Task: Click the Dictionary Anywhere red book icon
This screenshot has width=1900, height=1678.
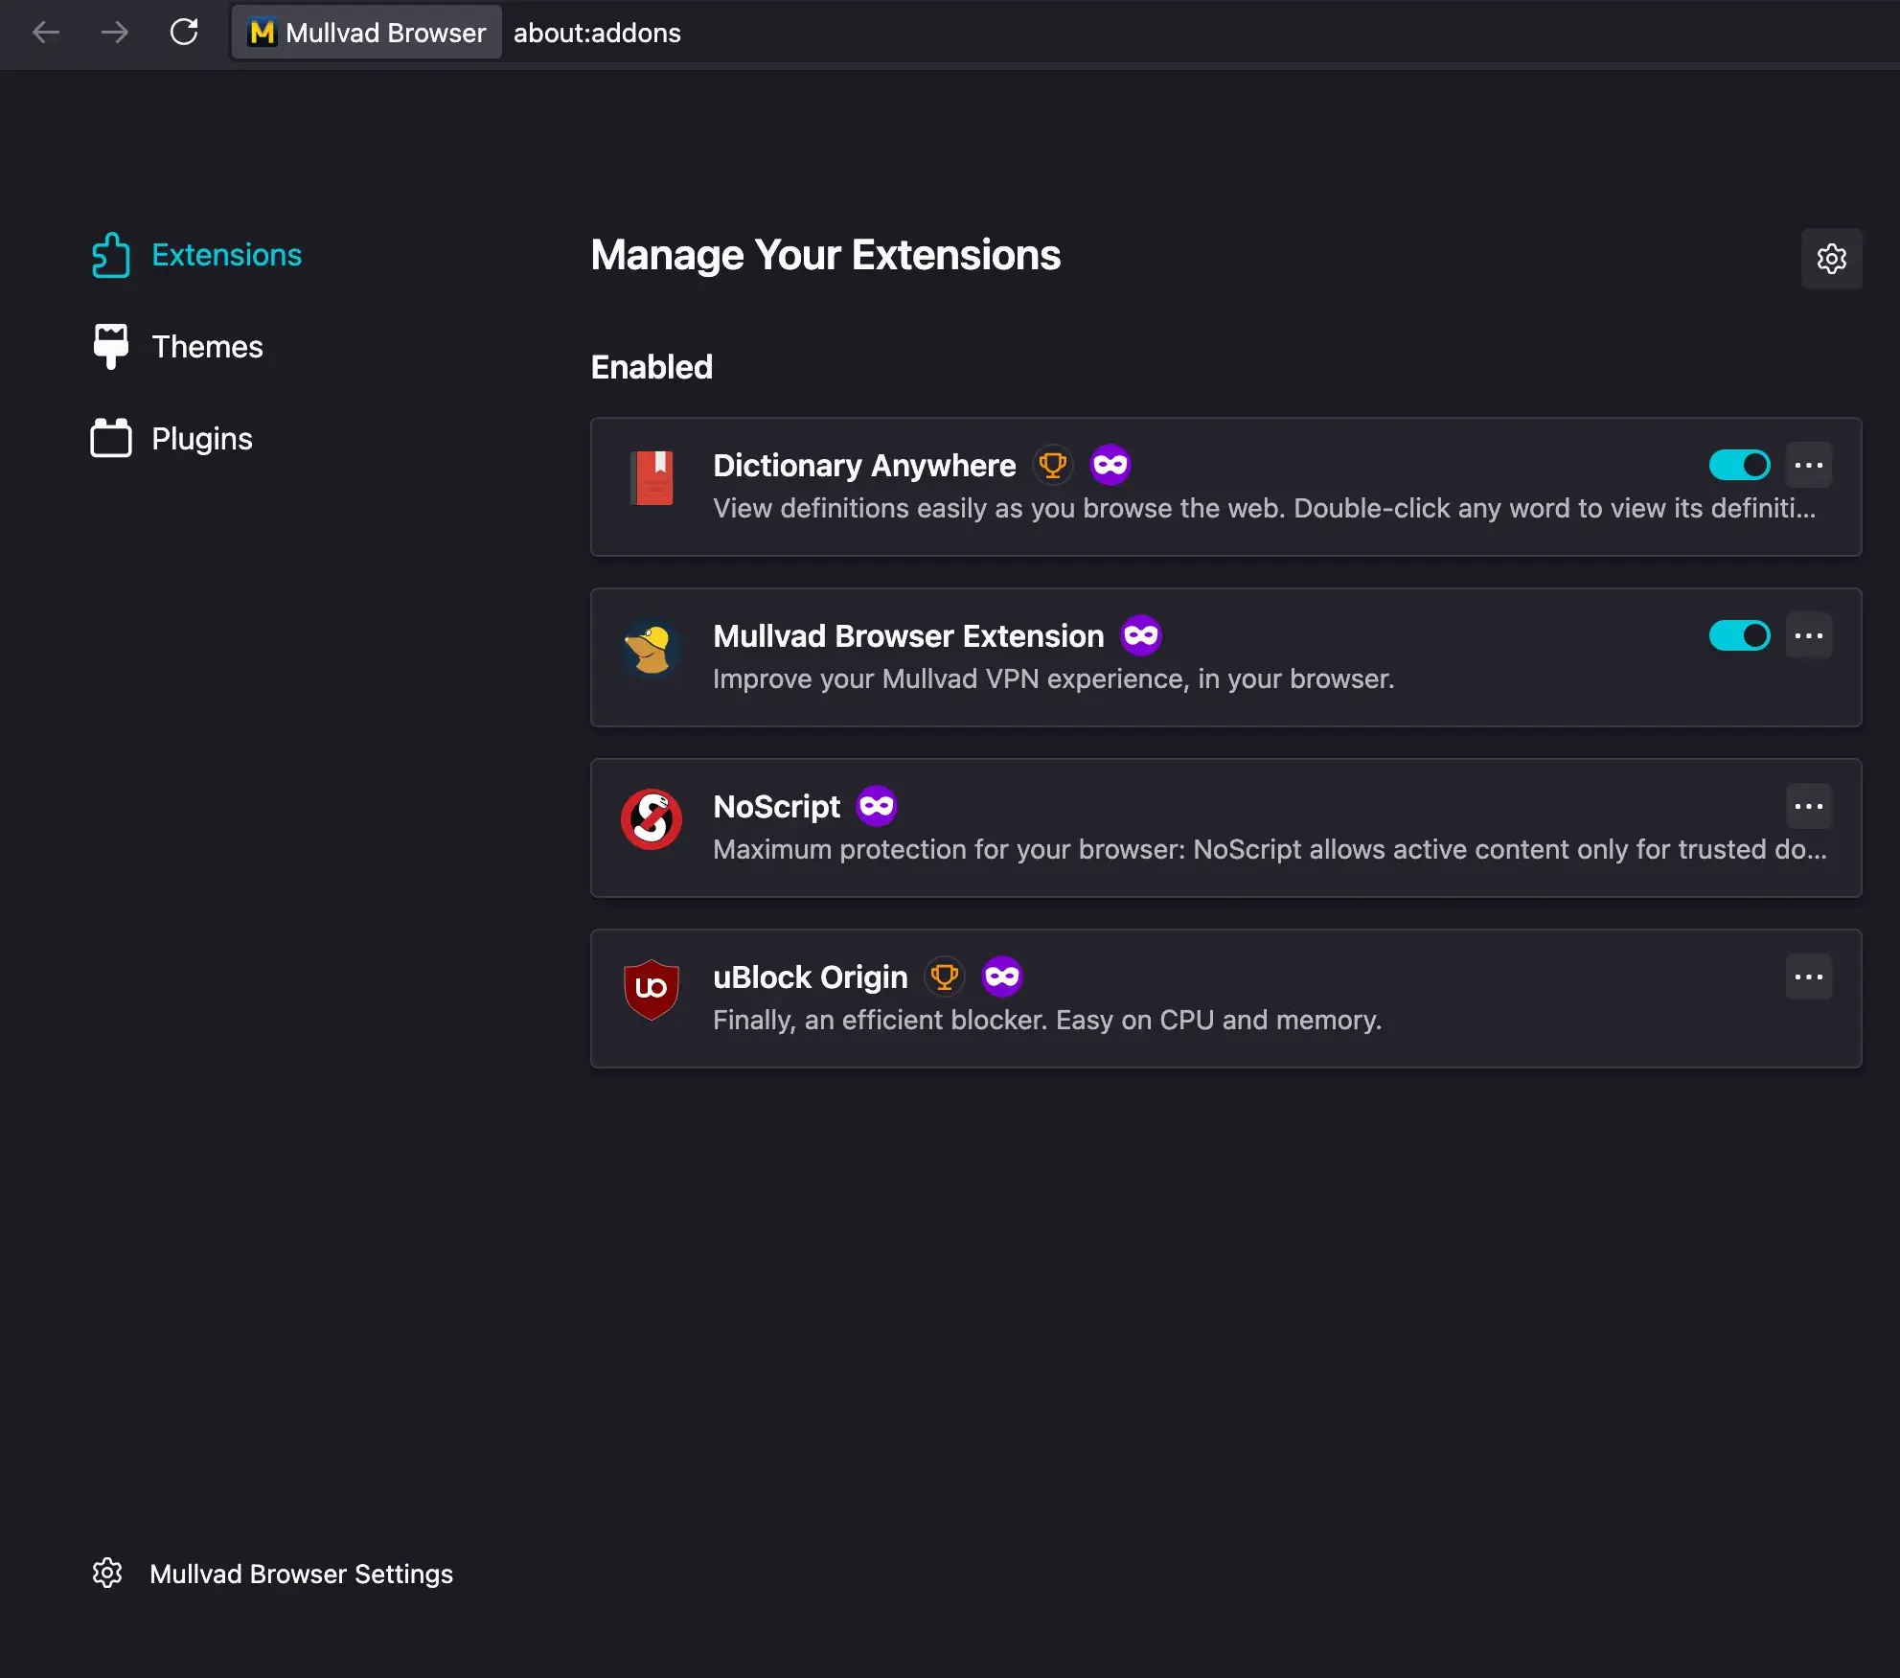Action: 652,477
